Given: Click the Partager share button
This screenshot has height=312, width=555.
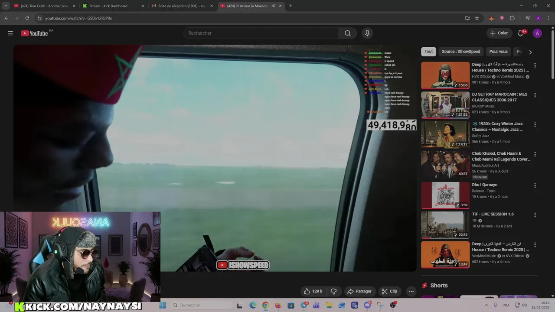Looking at the screenshot, I should pyautogui.click(x=359, y=291).
